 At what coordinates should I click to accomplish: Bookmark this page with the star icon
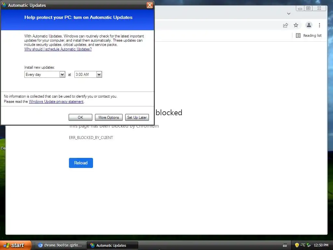(296, 25)
